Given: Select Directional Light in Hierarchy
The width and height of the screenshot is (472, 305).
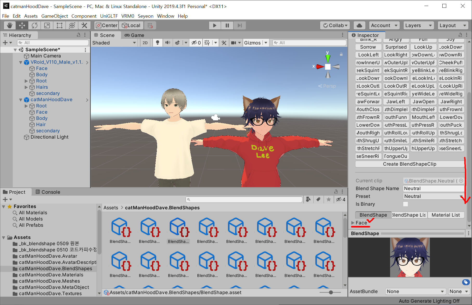Looking at the screenshot, I should [49, 137].
